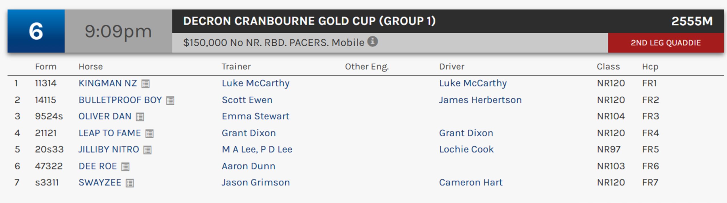Open form details icon for Oliver Dan

click(140, 117)
